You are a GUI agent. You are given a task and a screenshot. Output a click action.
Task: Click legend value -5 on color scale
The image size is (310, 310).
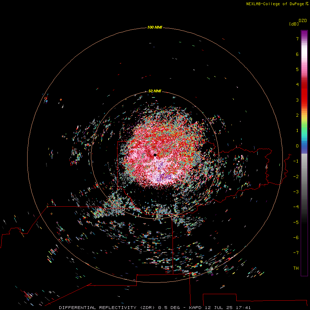coord(296,223)
